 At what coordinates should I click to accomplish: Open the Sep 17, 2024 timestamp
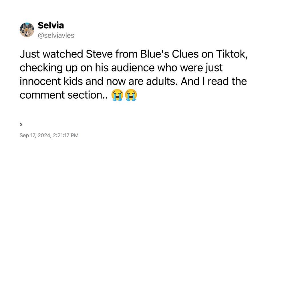(x=35, y=135)
